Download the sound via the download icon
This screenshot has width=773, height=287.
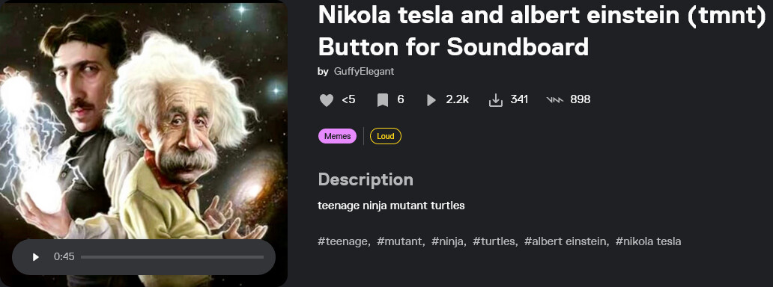point(495,100)
